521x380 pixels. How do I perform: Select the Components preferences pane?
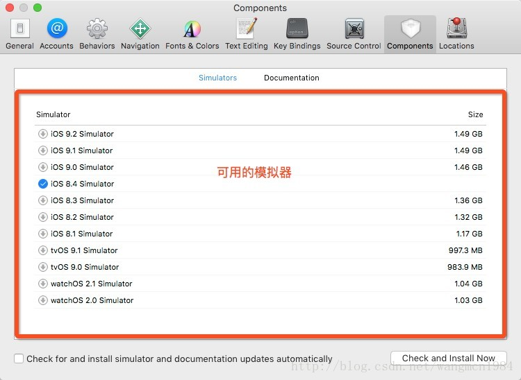click(410, 34)
